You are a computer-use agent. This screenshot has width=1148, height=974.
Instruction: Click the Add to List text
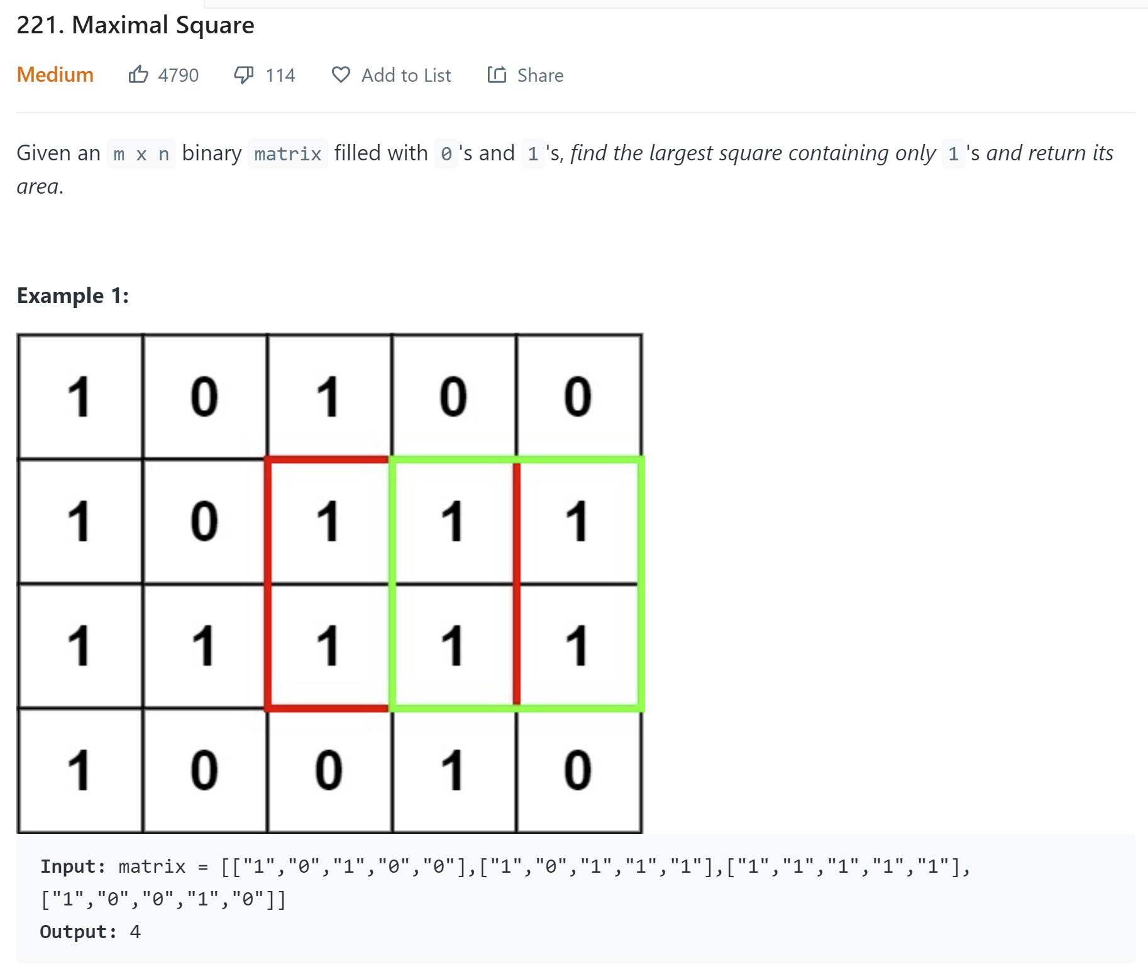(x=406, y=75)
